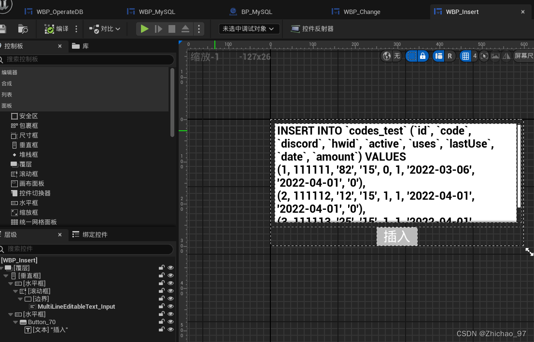Open the 未选中调试对象 debug object dropdown
The width and height of the screenshot is (534, 342).
tap(249, 28)
